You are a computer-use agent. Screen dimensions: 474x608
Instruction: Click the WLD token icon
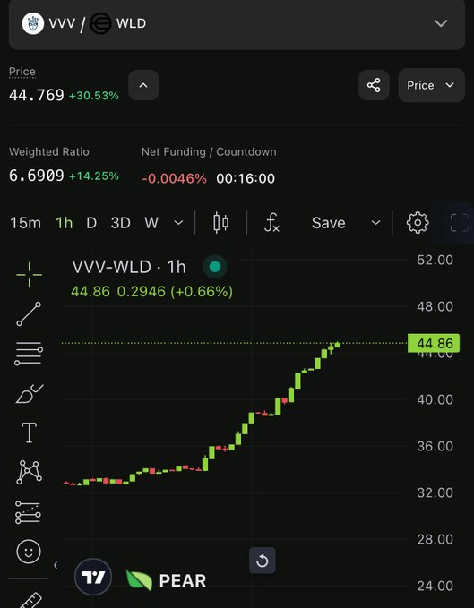coord(100,23)
